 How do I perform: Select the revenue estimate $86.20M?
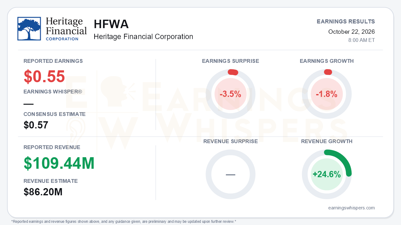pyautogui.click(x=43, y=192)
